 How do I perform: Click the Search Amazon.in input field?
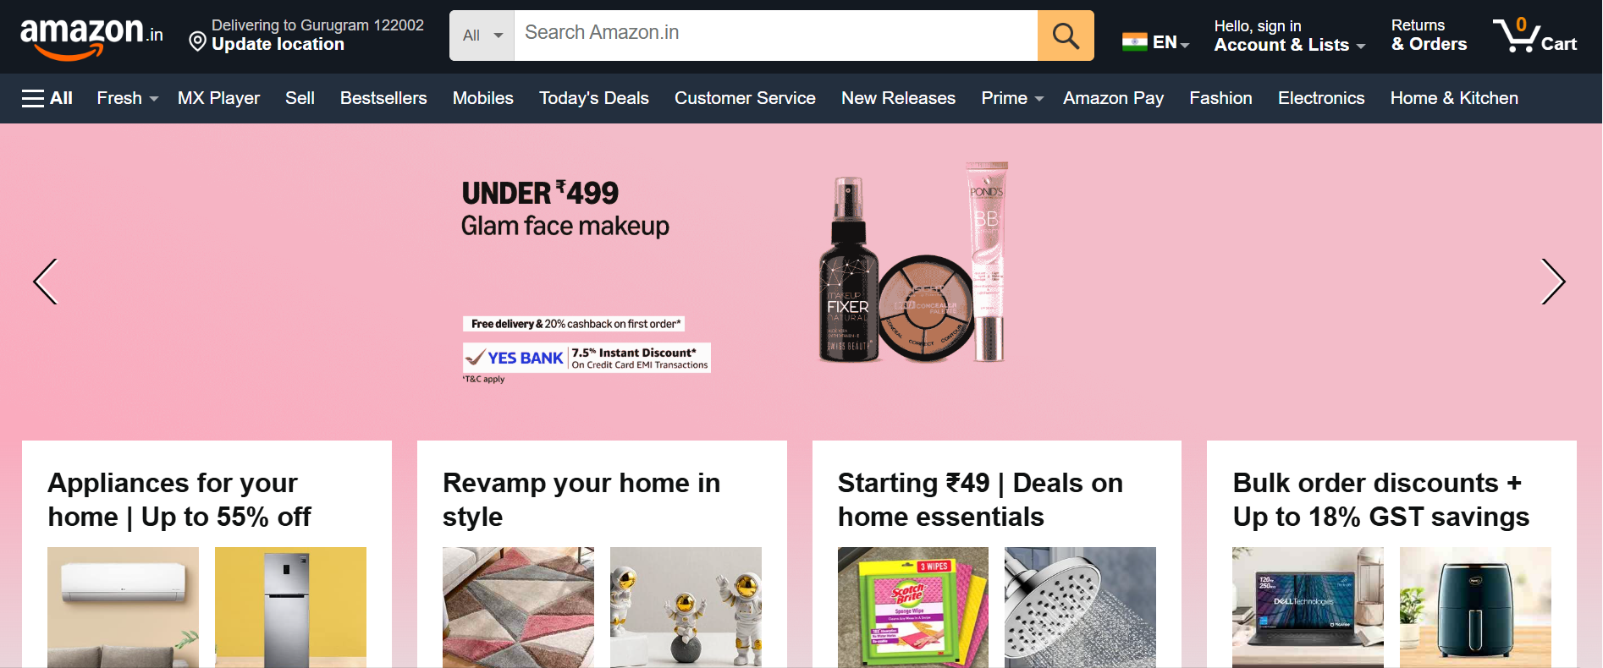tap(776, 36)
